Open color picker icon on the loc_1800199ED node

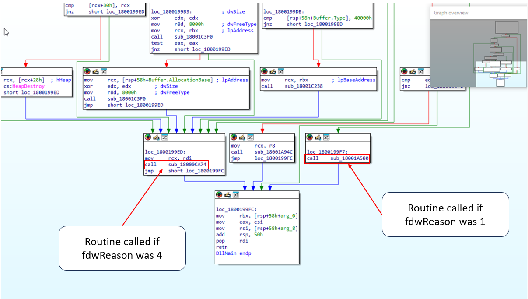[148, 137]
